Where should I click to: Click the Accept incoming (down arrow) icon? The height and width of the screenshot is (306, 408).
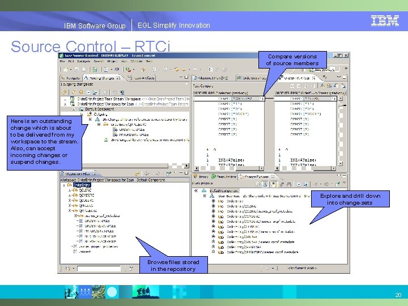coord(74,92)
